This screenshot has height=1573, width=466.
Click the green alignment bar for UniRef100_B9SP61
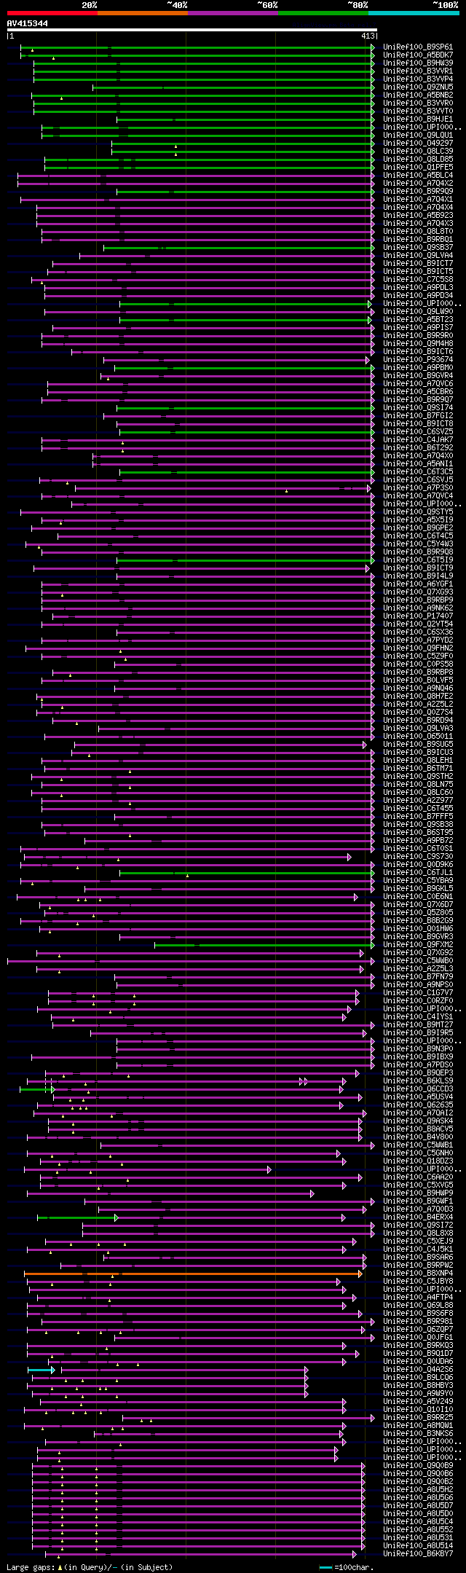click(197, 47)
